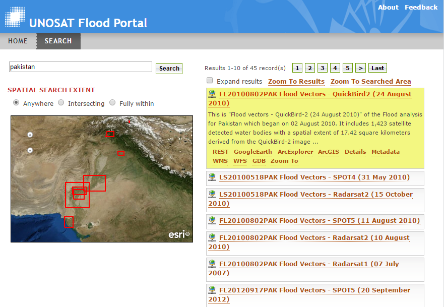The image size is (444, 307).
Task: Select the Intersecting radio button
Action: point(61,102)
